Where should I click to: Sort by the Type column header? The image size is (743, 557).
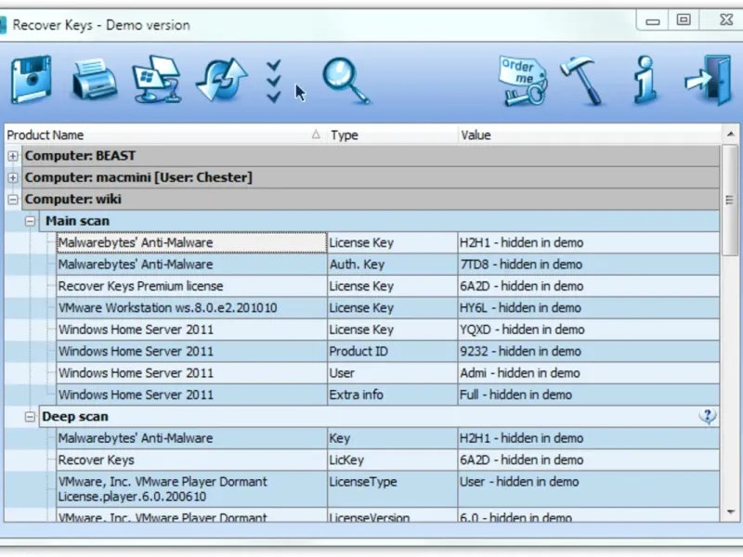(x=392, y=135)
